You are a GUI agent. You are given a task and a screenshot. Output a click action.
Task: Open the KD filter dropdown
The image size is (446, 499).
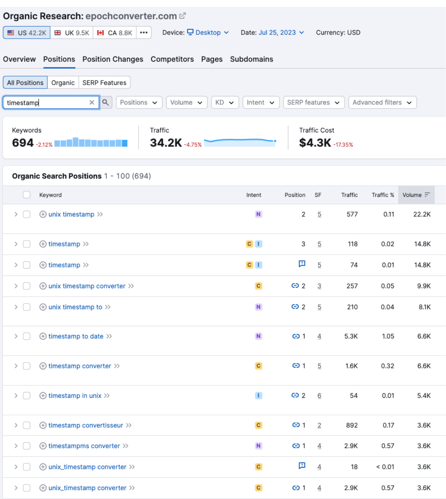tap(225, 102)
